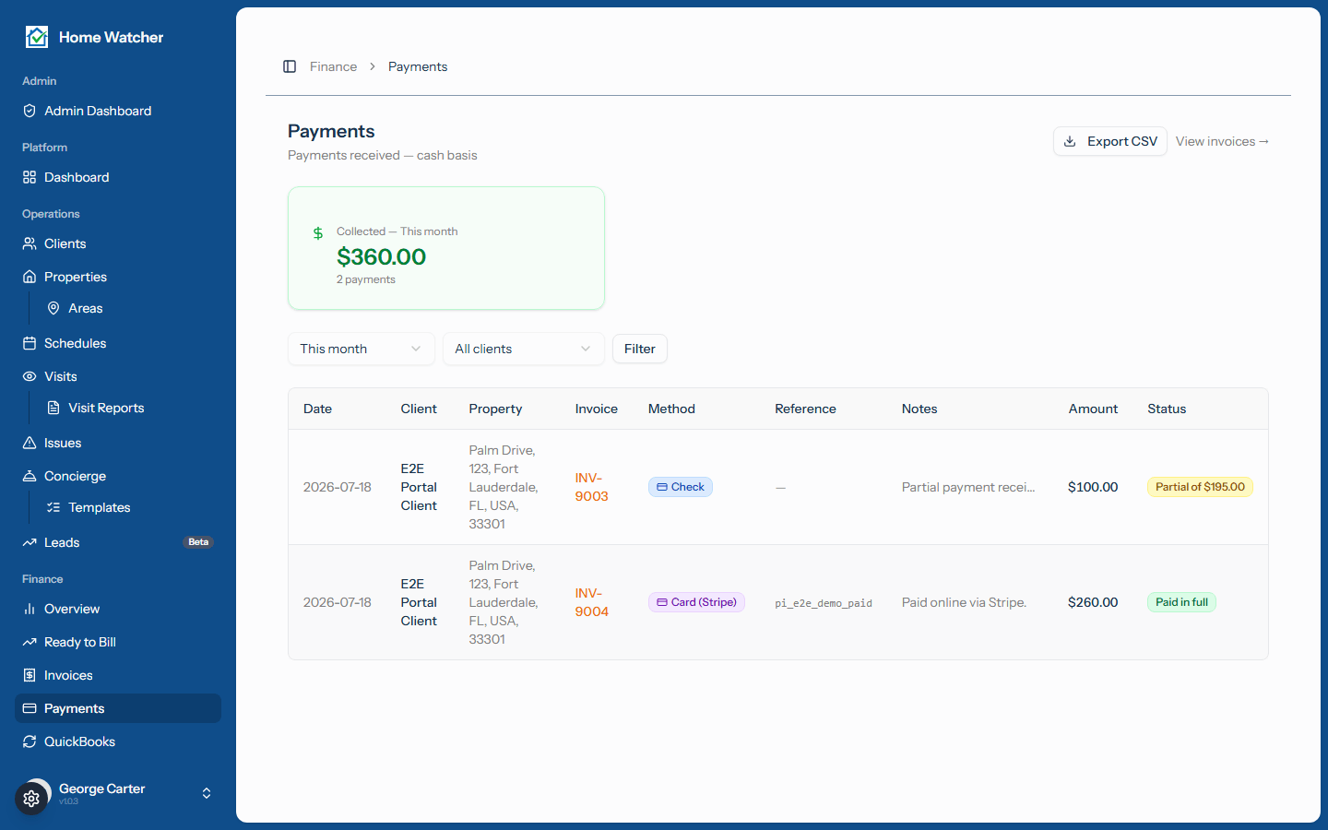1328x830 pixels.
Task: Click the Method column header
Action: (671, 409)
